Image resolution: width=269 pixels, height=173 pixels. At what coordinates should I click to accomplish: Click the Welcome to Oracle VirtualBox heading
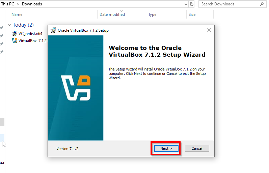[x=157, y=51]
